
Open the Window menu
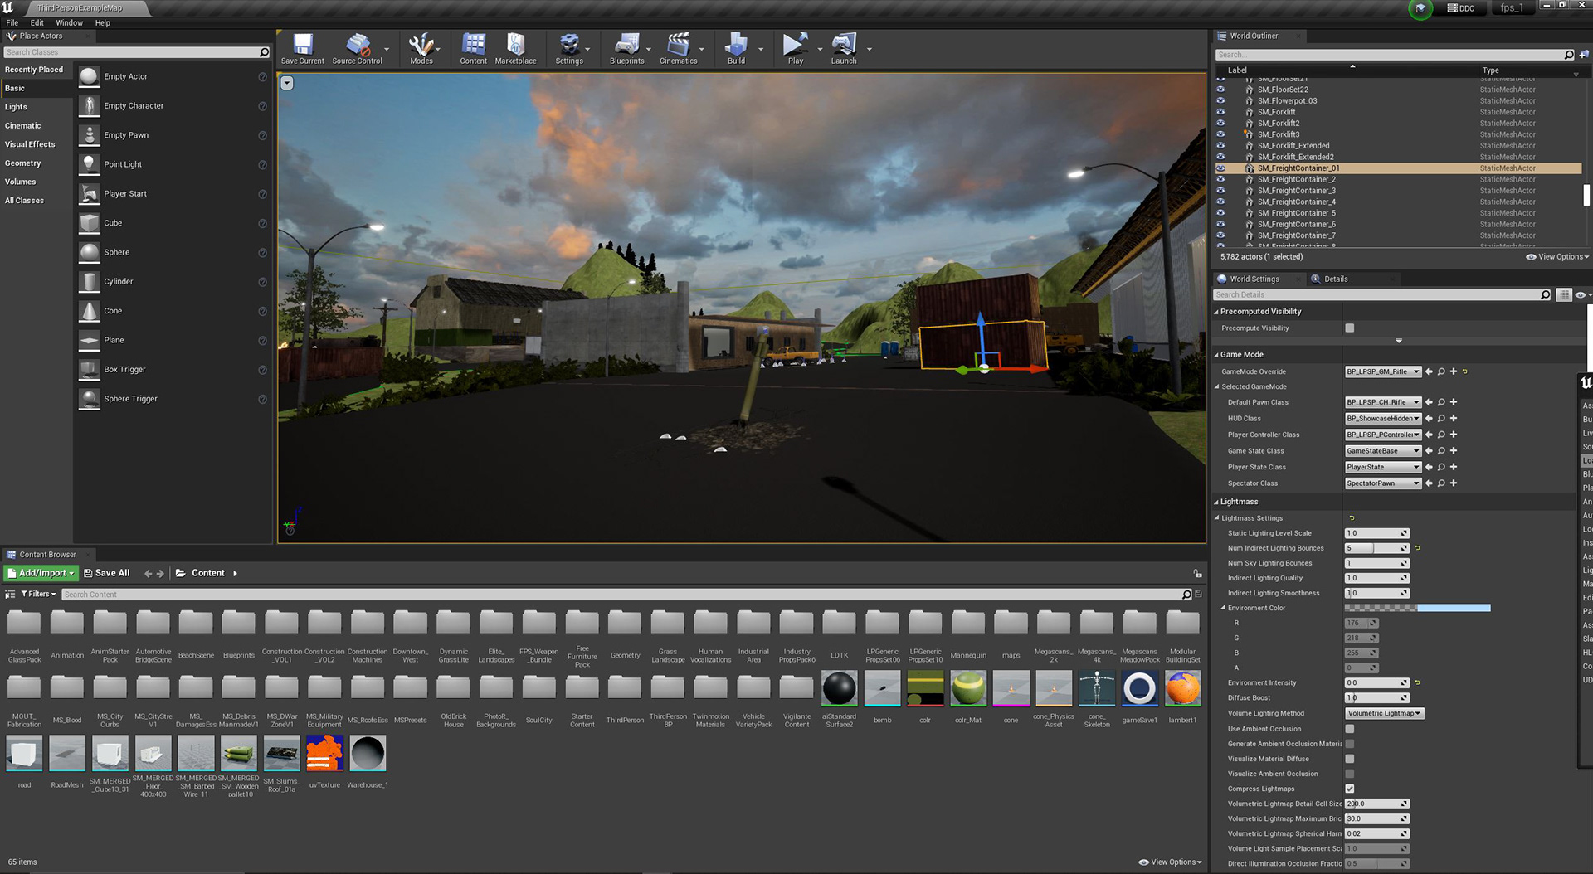pyautogui.click(x=69, y=22)
